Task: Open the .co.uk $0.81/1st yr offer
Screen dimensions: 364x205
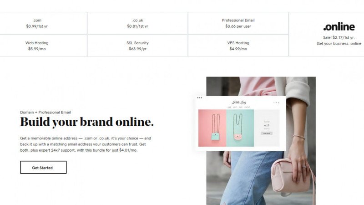Action: 137,23
